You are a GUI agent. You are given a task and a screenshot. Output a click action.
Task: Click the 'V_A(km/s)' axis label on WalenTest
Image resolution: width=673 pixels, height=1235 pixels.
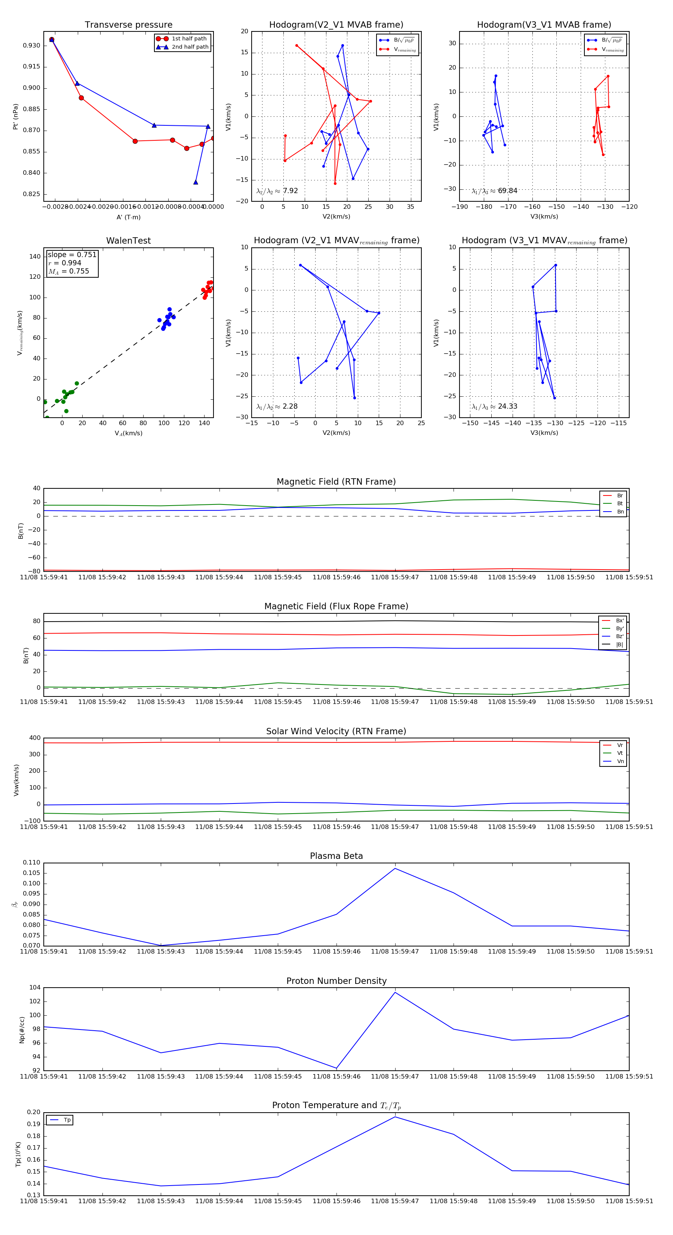(128, 433)
